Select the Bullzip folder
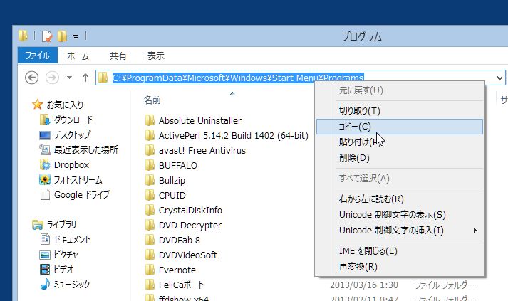 tap(172, 180)
